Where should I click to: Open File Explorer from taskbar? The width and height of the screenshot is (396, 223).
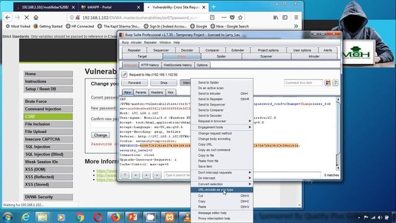point(43,217)
